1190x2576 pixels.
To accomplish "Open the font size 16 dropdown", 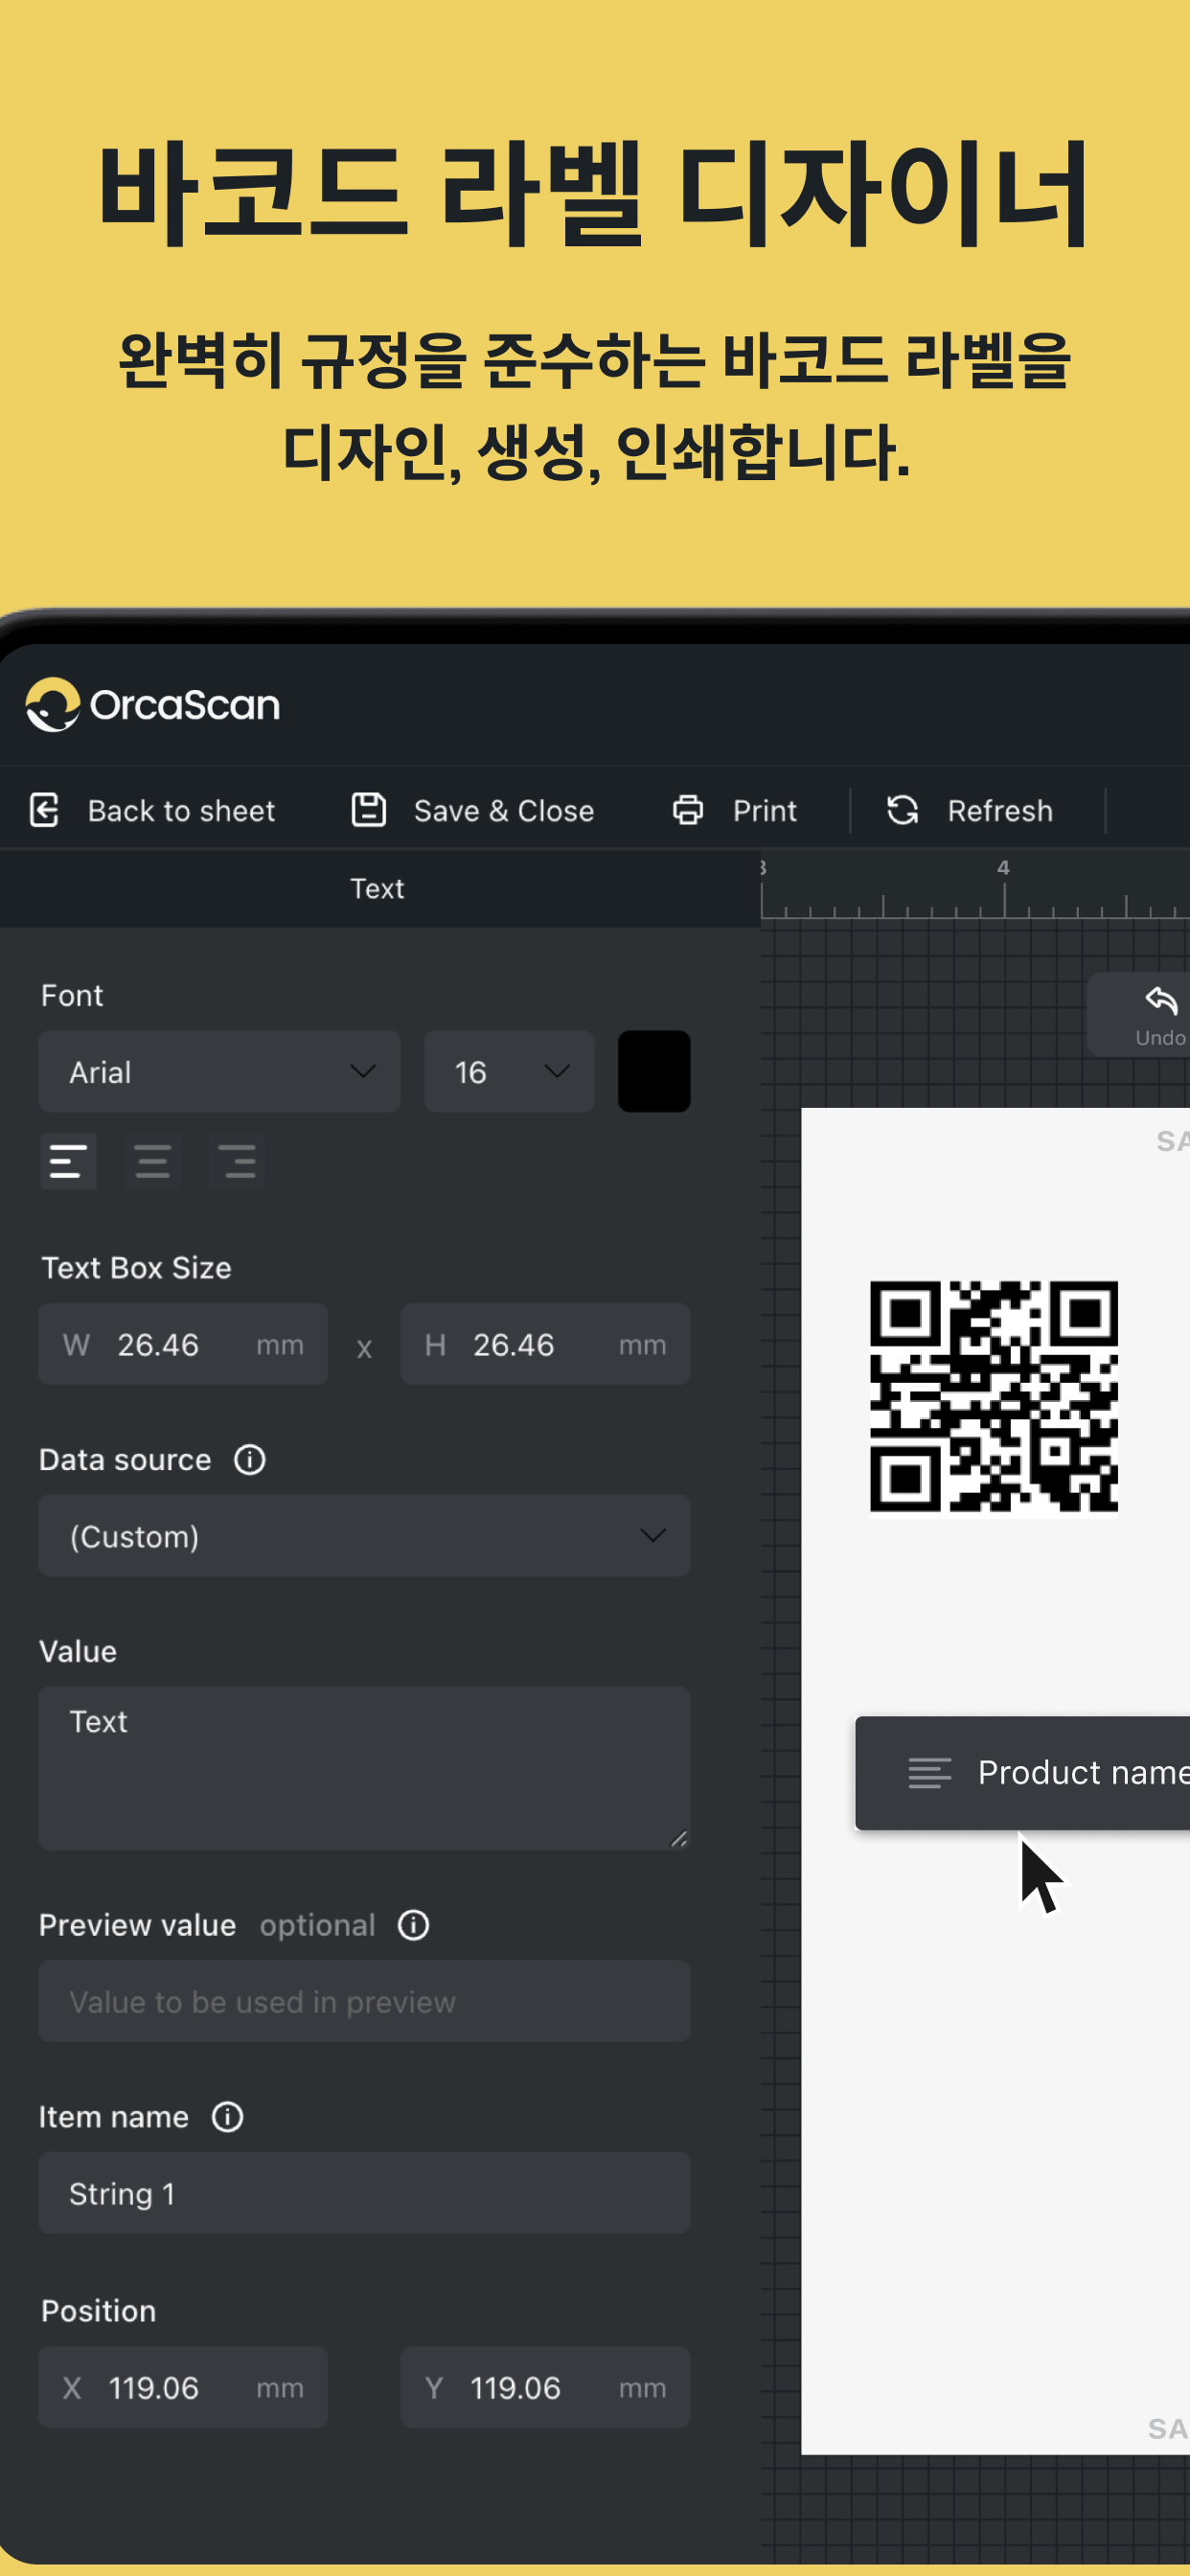I will 509,1072.
